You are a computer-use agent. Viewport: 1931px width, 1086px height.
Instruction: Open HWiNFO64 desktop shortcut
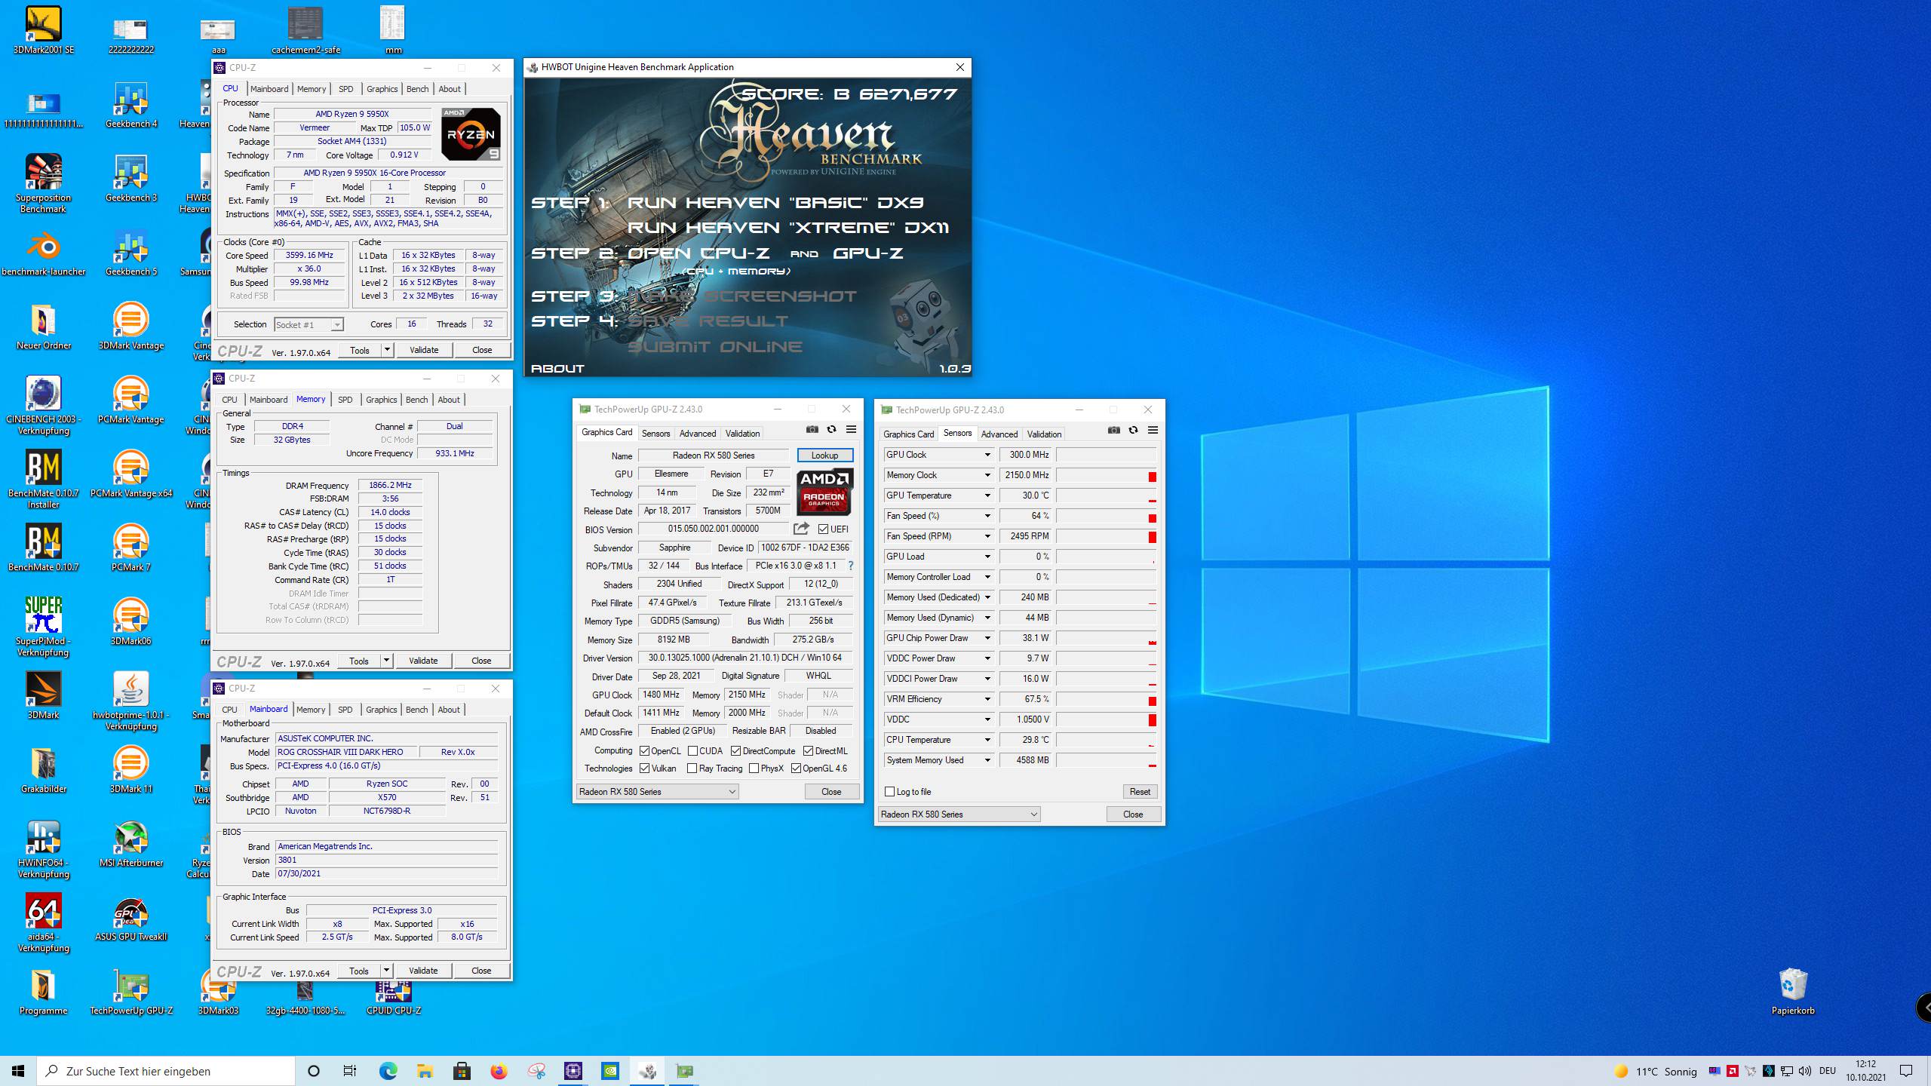tap(43, 849)
